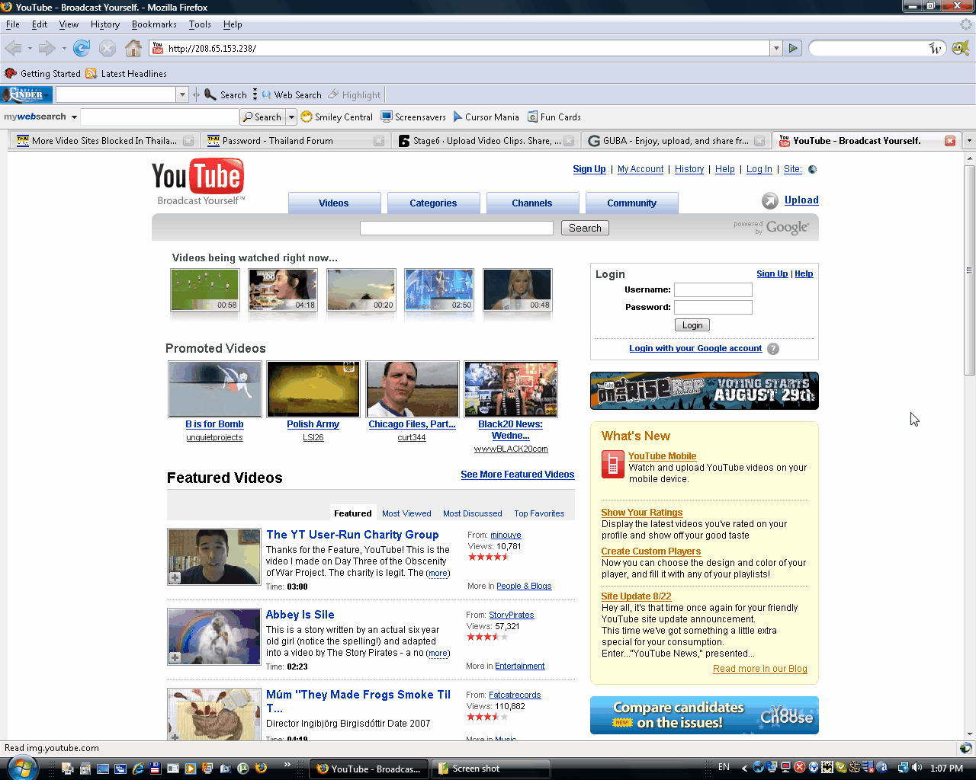
Task: Open the History menu in menu bar
Action: 105,24
